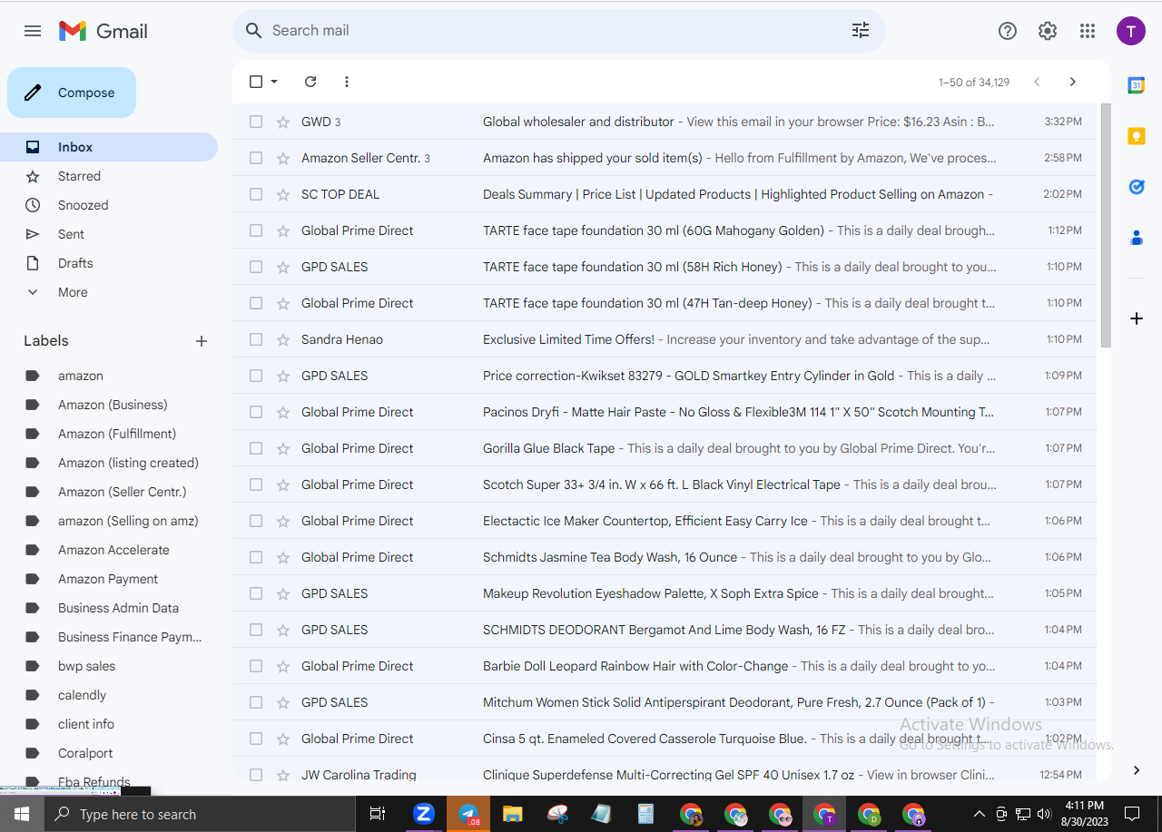Open Google Keep side panel
Viewport: 1162px width, 832px height.
(1137, 136)
